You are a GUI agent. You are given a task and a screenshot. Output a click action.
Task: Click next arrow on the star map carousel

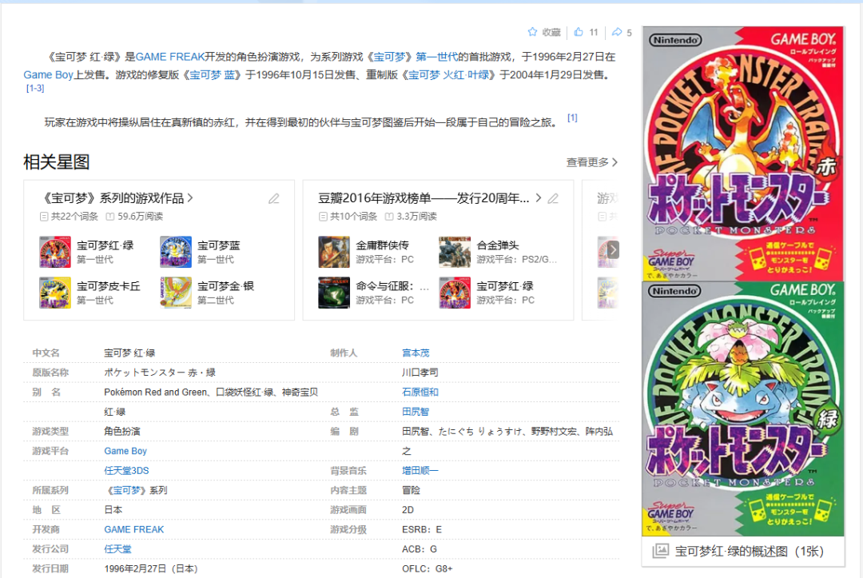(x=613, y=250)
